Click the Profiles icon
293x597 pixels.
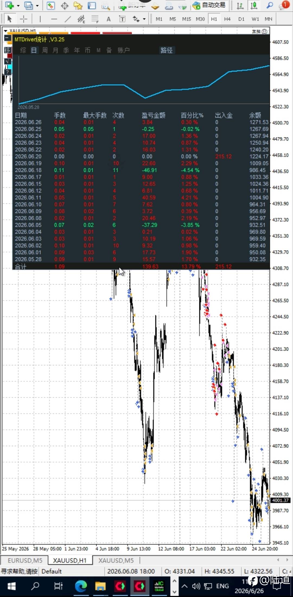click(28, 5)
